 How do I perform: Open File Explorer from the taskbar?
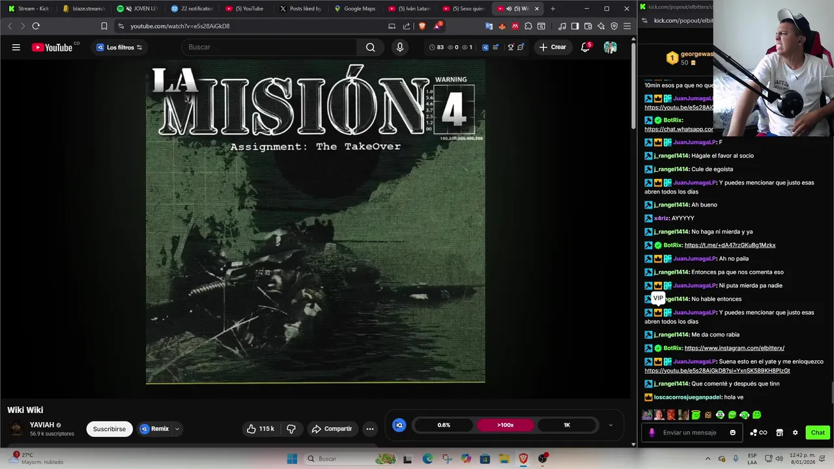click(x=504, y=459)
